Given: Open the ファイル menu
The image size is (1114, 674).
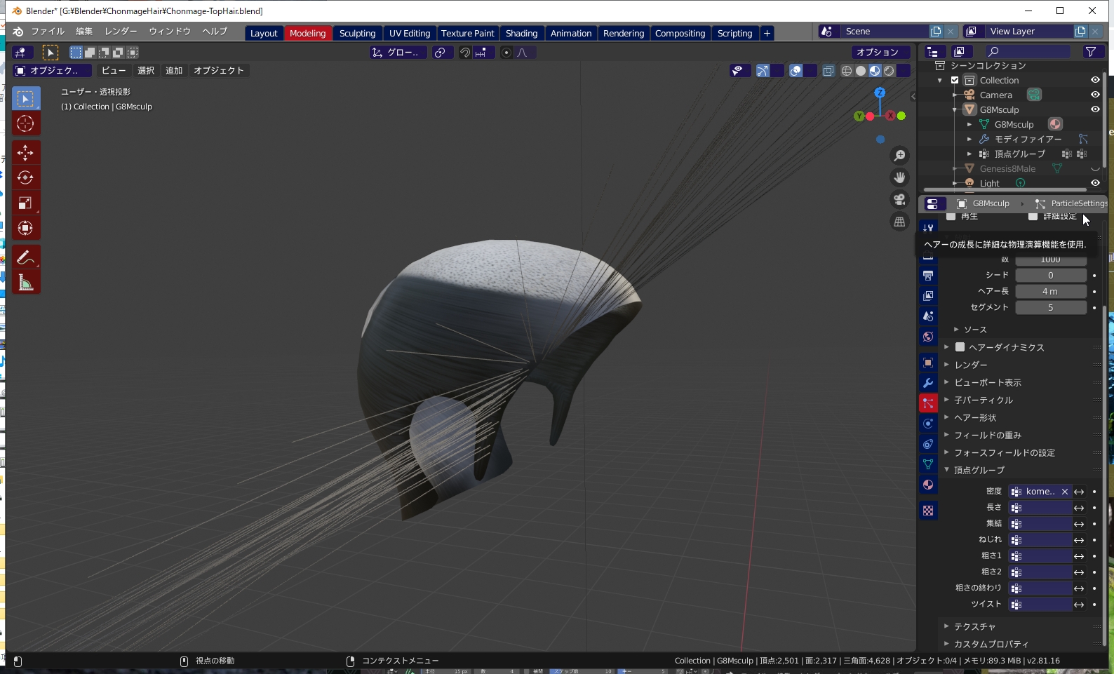Looking at the screenshot, I should pos(47,32).
